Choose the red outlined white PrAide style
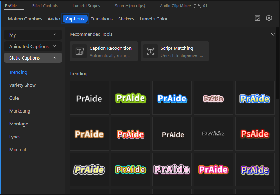The image size is (280, 195). click(130, 134)
